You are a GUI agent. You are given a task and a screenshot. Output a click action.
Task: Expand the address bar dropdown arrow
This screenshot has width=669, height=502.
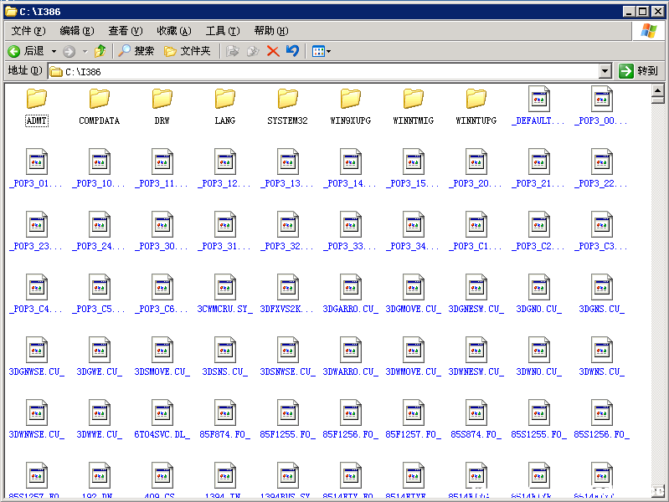point(605,72)
